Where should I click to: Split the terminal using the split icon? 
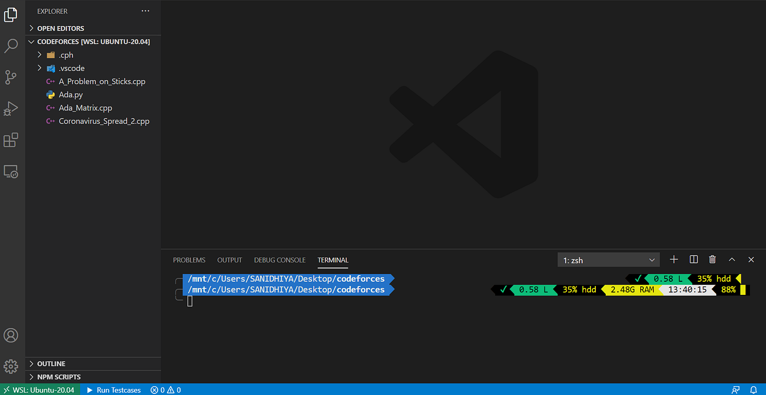693,259
